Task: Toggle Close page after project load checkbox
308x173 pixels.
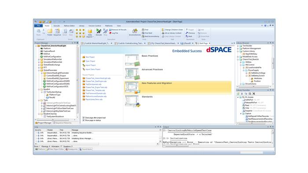Action: coord(84,118)
